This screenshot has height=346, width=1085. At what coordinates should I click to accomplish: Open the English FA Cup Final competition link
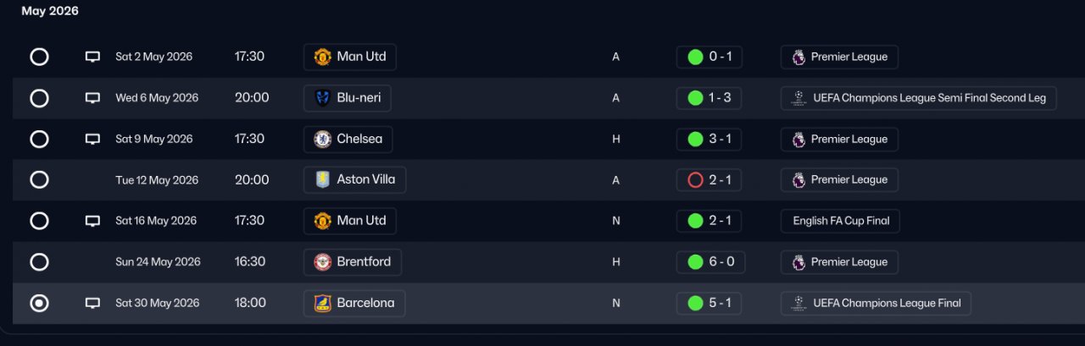coord(840,221)
